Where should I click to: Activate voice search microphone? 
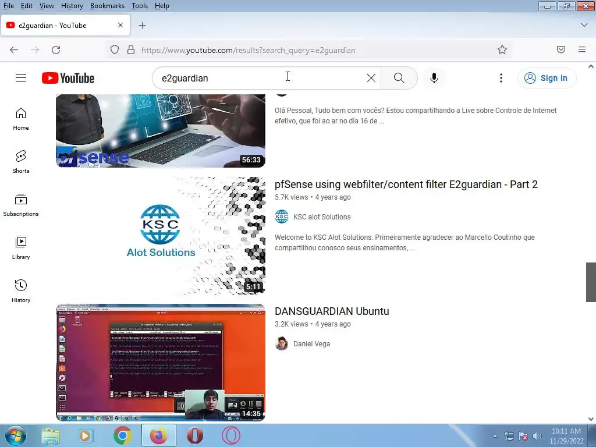[x=434, y=78]
